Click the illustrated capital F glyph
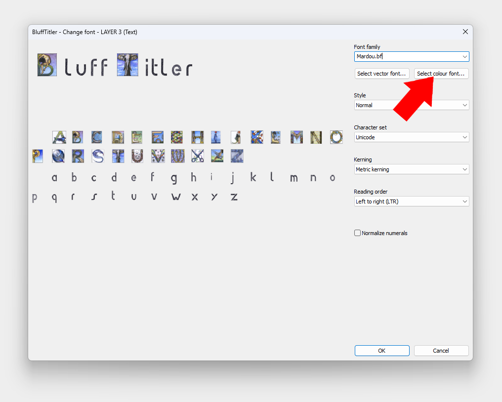 click(x=158, y=137)
